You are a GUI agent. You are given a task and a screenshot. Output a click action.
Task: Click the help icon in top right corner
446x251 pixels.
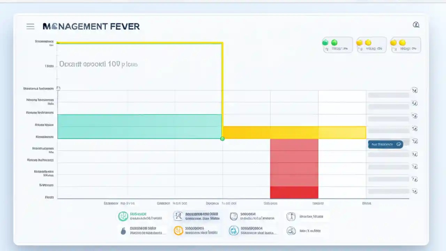(x=416, y=25)
